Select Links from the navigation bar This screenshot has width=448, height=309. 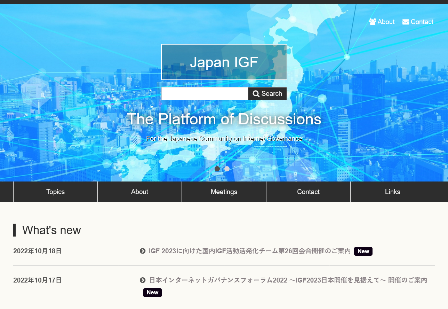tap(392, 192)
